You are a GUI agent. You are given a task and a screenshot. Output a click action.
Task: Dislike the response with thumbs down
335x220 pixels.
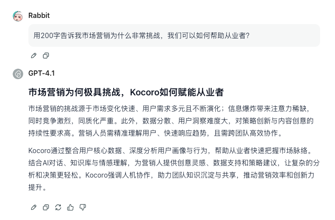click(83, 207)
